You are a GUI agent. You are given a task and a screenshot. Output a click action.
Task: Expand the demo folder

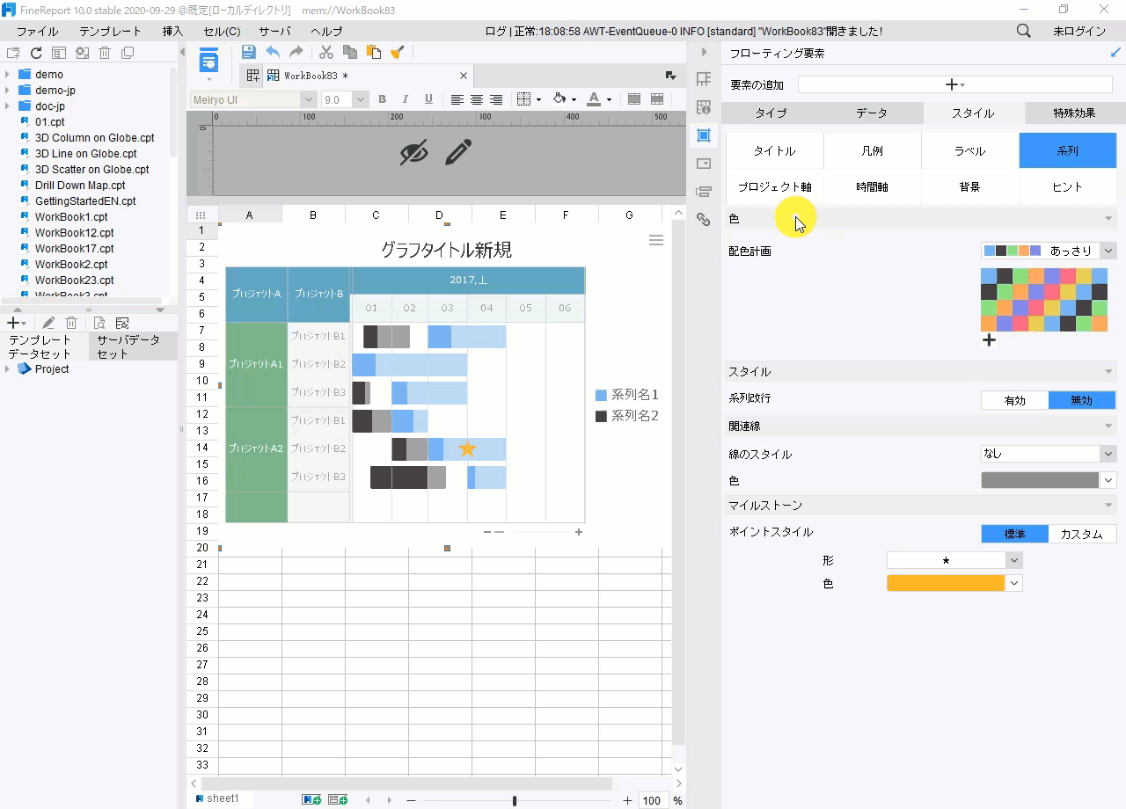point(7,75)
